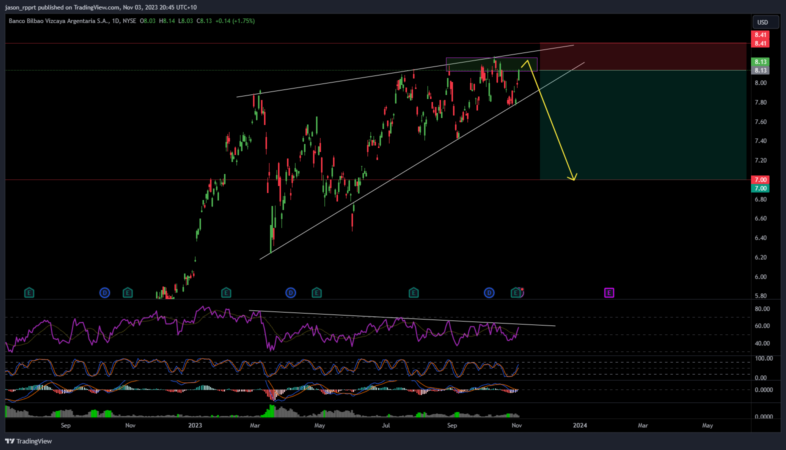Click the earnings E marker with red dot
Screen dimensions: 786x450
click(516, 293)
